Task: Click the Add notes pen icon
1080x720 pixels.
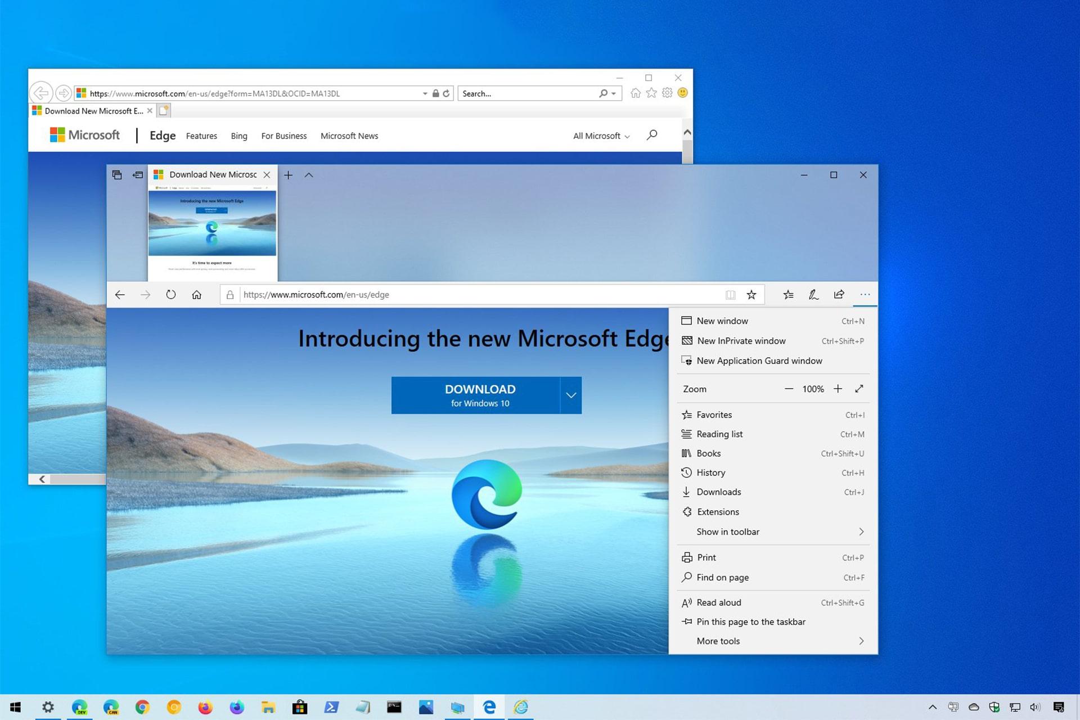Action: [814, 295]
